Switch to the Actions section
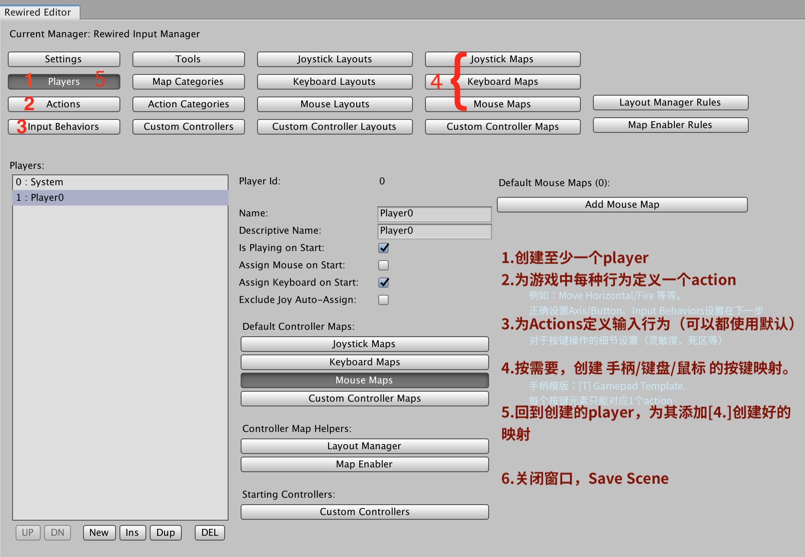Image resolution: width=805 pixels, height=557 pixels. click(x=63, y=104)
